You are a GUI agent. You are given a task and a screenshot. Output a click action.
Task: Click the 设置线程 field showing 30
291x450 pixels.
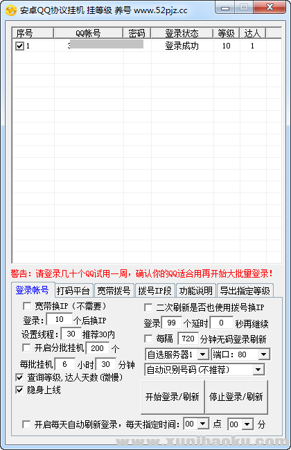tap(71, 334)
